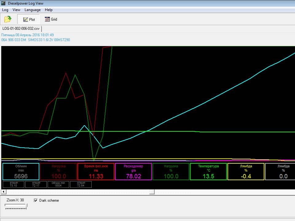The height and width of the screenshot is (221, 295).
Task: Open the Log menu
Action: click(5, 10)
